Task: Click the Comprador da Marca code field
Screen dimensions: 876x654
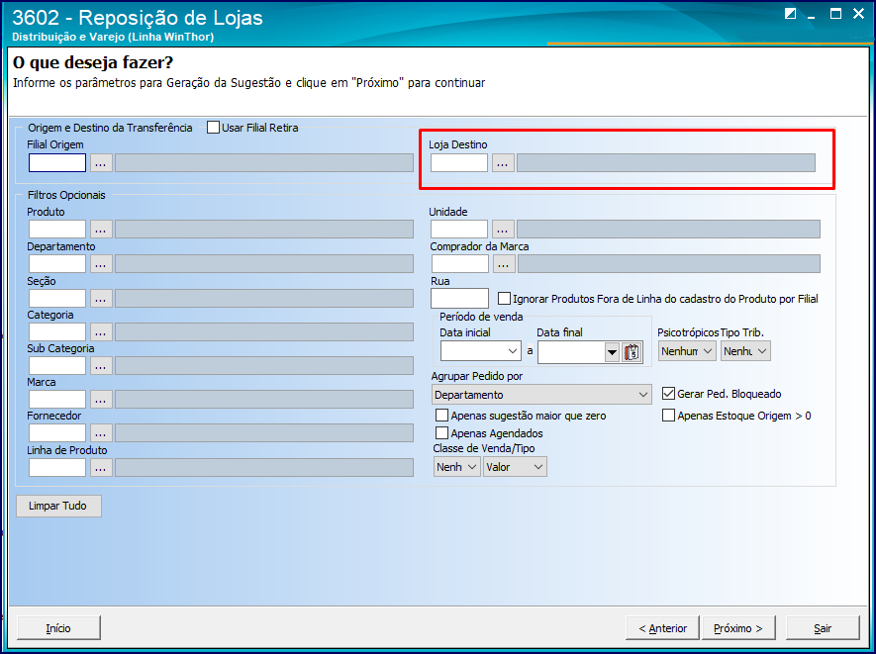Action: point(460,263)
